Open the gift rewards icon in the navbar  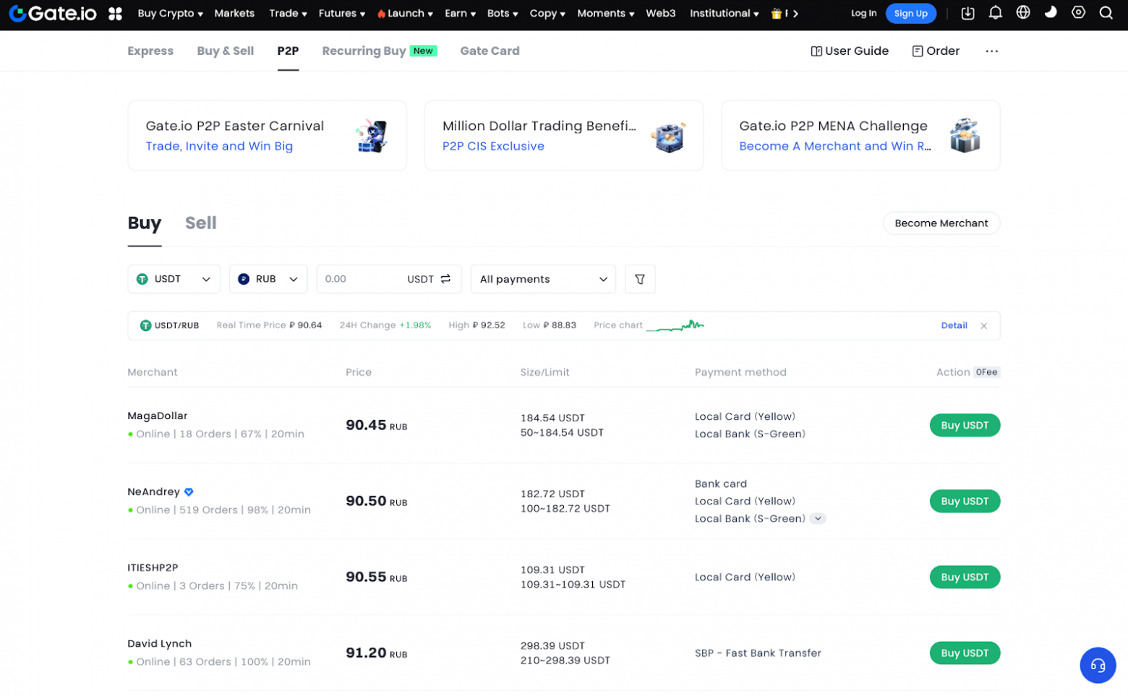(x=776, y=13)
